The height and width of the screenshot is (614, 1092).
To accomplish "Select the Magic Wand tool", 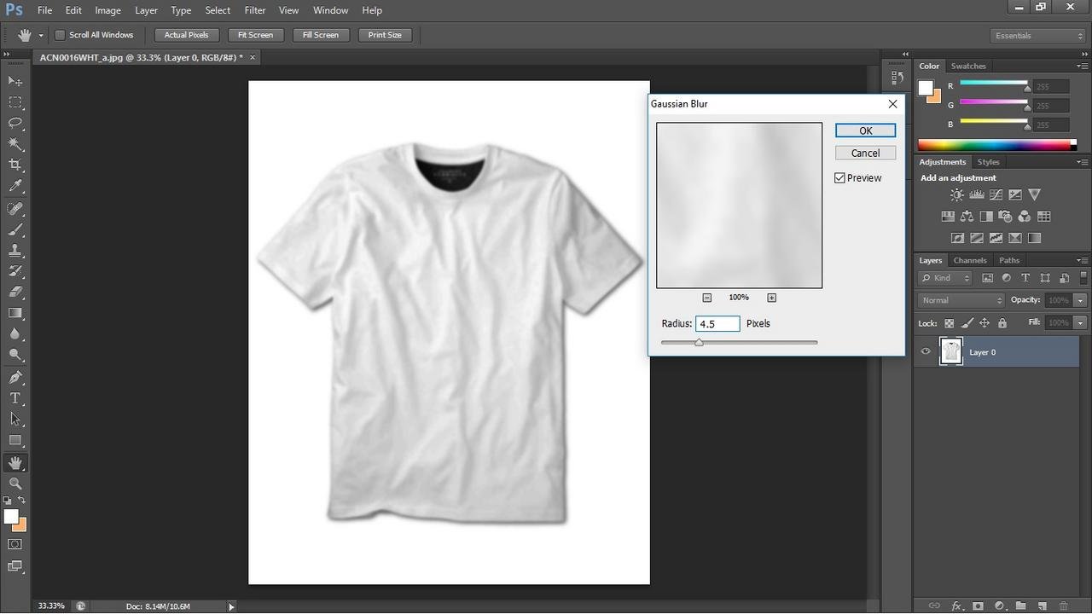I will tap(15, 144).
